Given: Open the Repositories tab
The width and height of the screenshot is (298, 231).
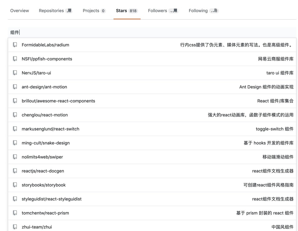Looking at the screenshot, I should coord(56,11).
